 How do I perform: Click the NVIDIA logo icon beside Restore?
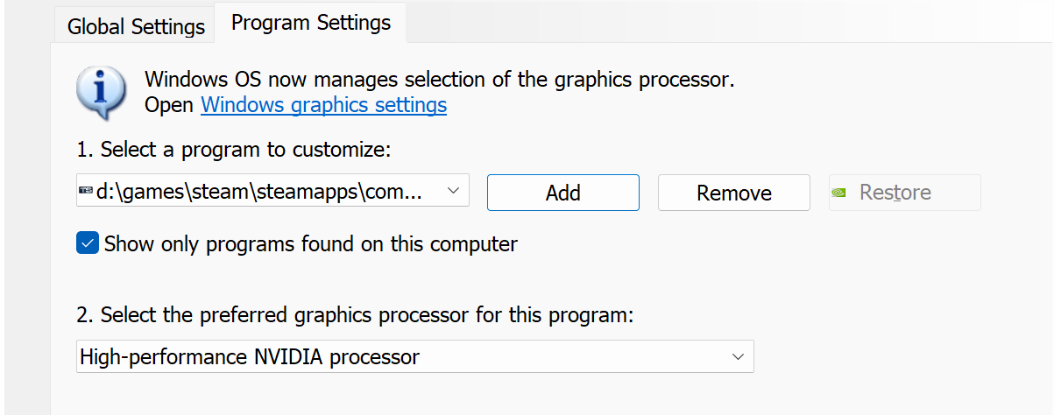[x=839, y=193]
